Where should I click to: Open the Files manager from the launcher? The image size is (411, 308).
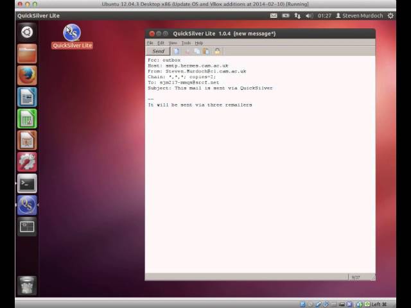27,54
